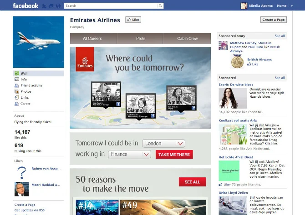Click the Info icon in sidebar
This screenshot has width=305, height=215.
17,79
